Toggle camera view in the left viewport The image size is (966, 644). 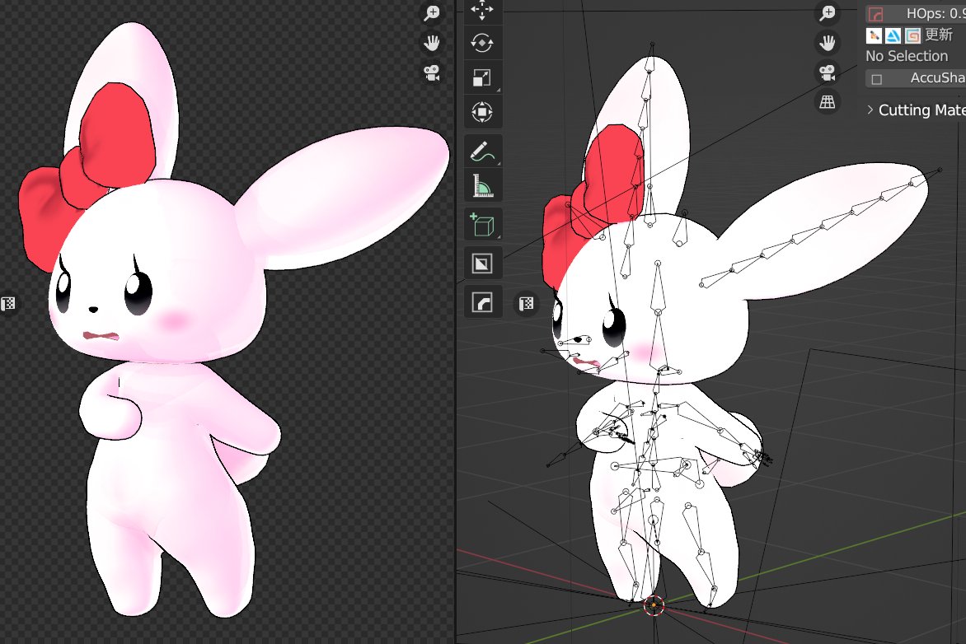[x=432, y=72]
